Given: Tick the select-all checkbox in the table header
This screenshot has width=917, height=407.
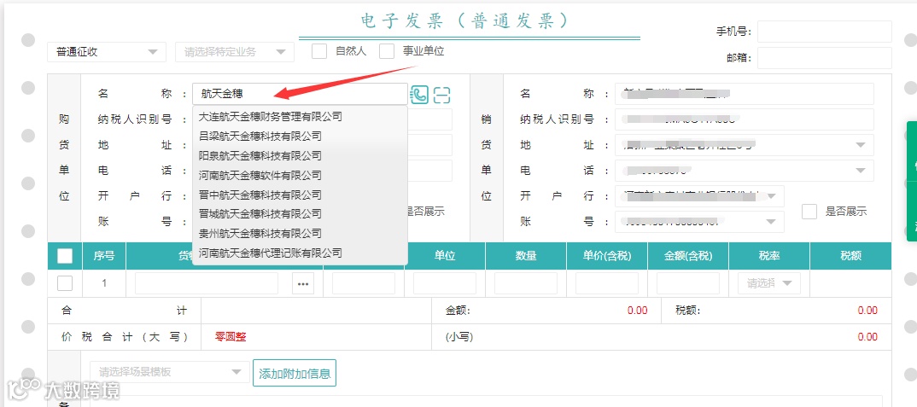Looking at the screenshot, I should point(65,256).
